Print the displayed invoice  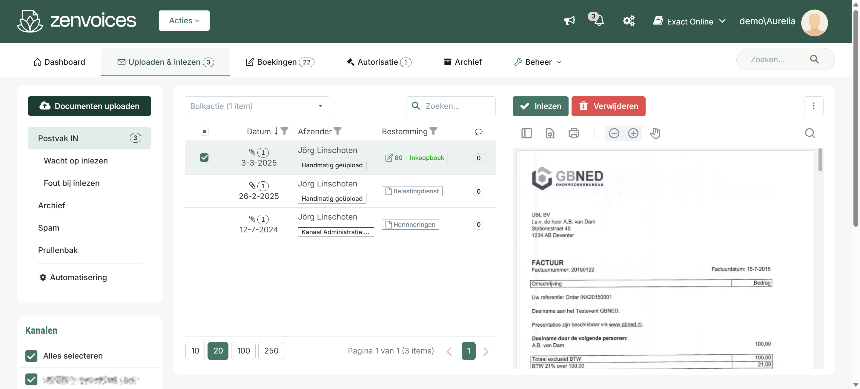(574, 133)
